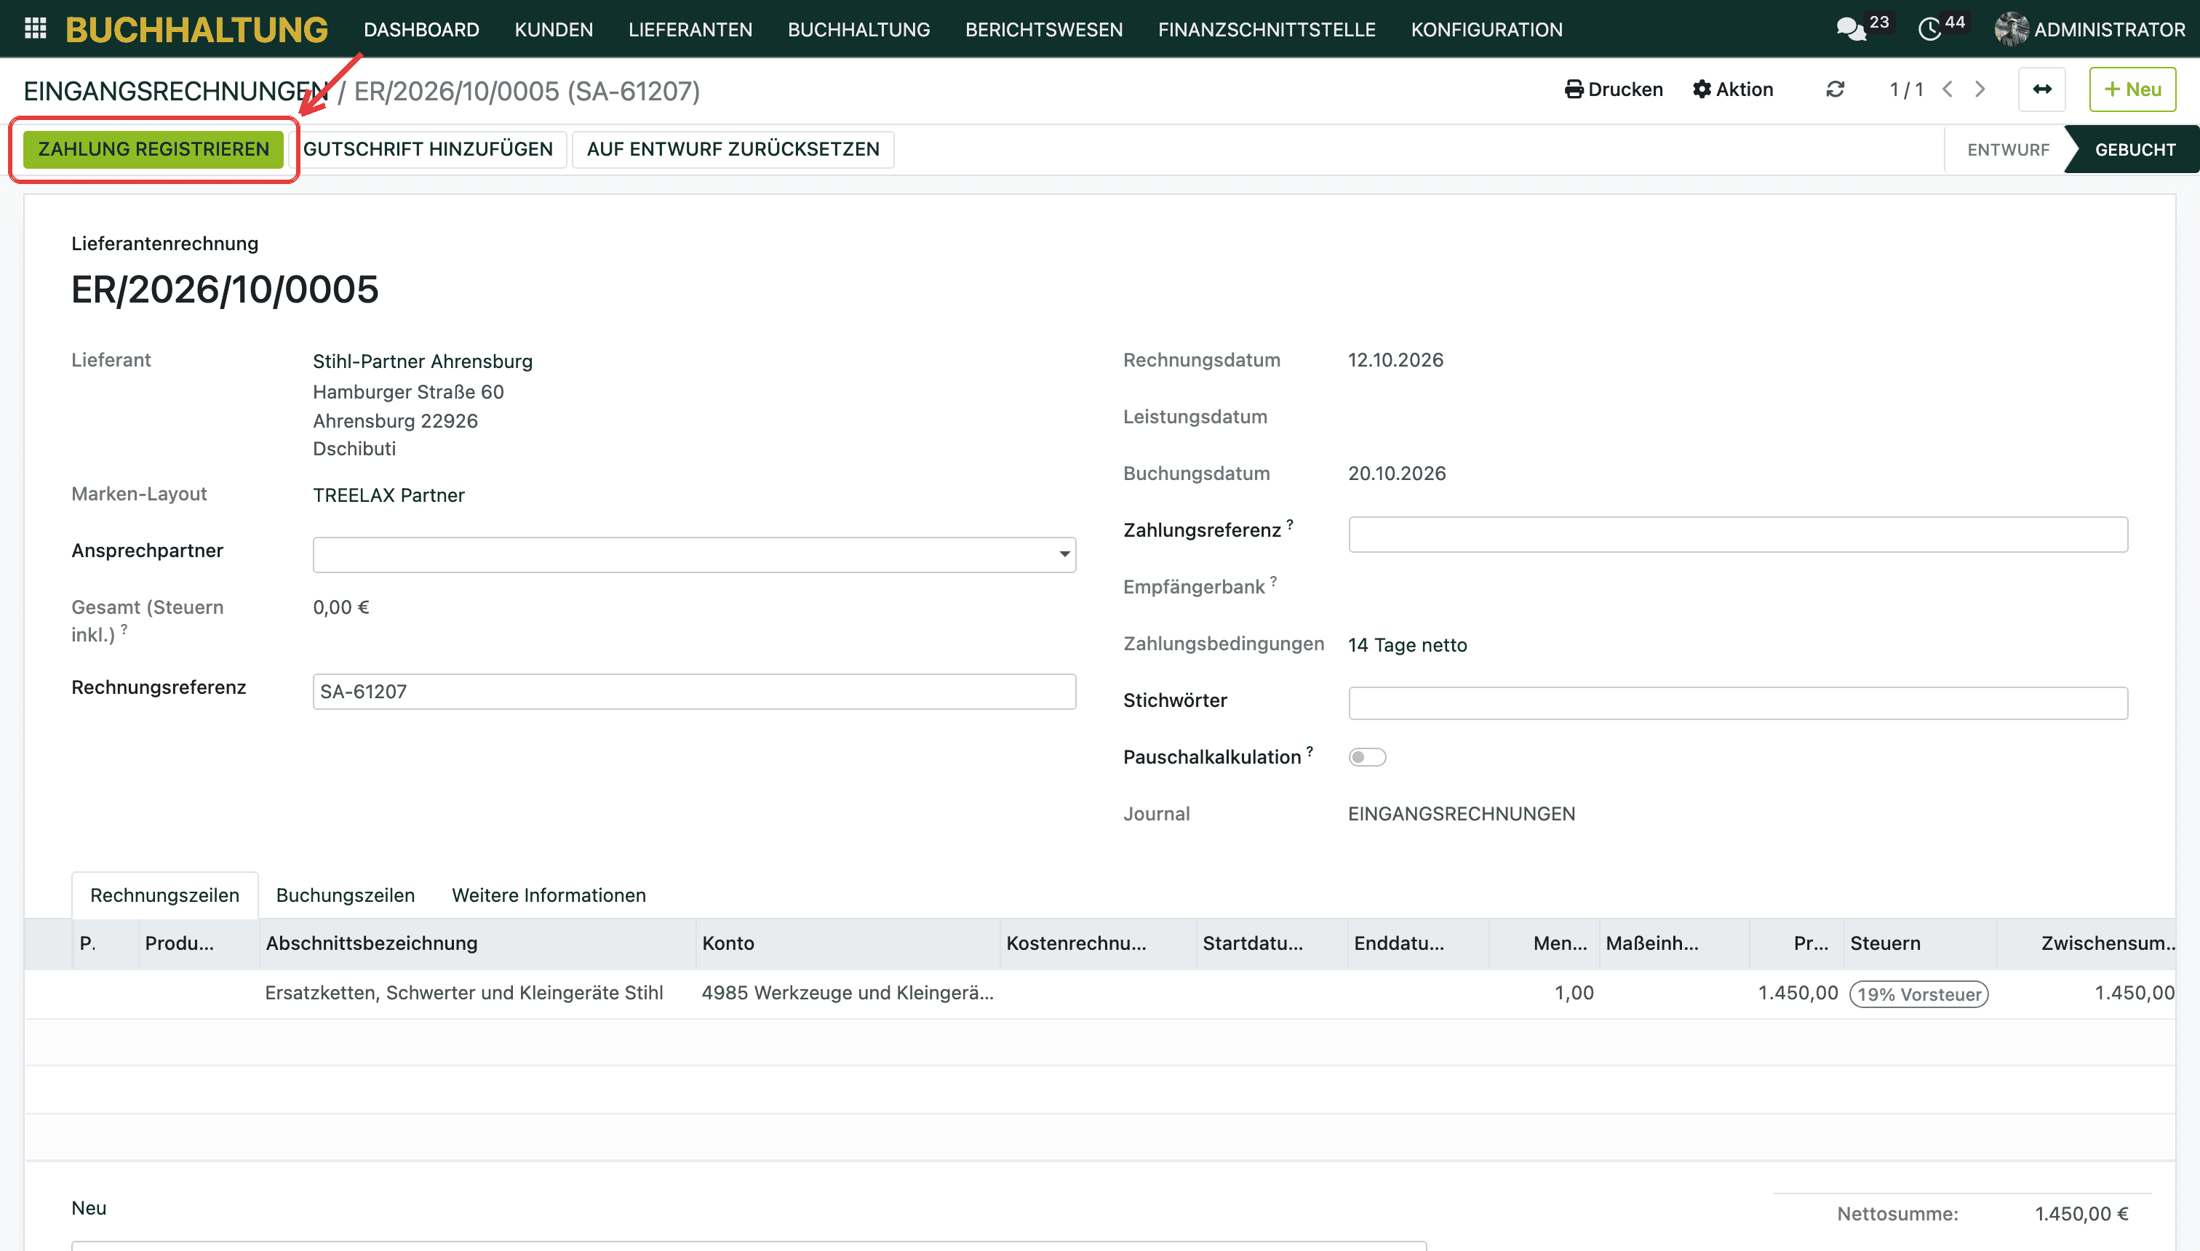Click the Stichwörter input field
Image resolution: width=2200 pixels, height=1251 pixels.
coord(1737,703)
